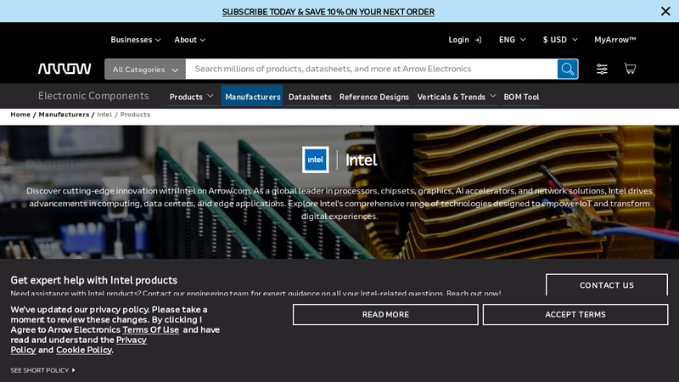Open Reference Designs tab
Viewport: 679px width, 382px height.
point(374,97)
